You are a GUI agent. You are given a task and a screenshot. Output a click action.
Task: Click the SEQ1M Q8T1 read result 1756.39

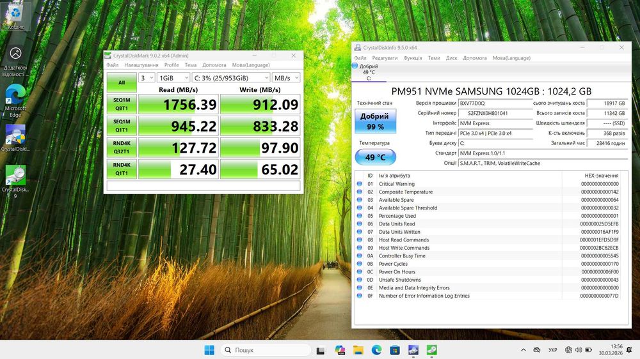coord(179,104)
